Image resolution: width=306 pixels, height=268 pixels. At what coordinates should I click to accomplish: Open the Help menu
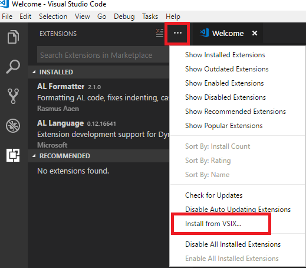[173, 17]
